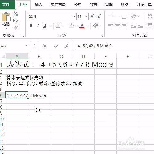The image size is (154, 154).
Task: Expand the Copy options arrow
Action: [x=21, y=21]
